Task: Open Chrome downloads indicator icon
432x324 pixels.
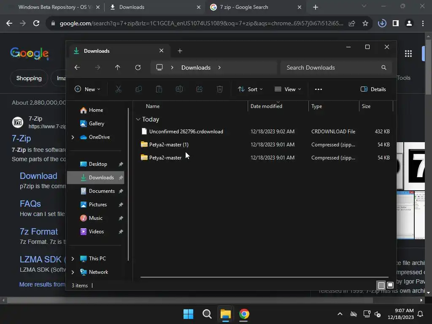Action: coord(382,24)
